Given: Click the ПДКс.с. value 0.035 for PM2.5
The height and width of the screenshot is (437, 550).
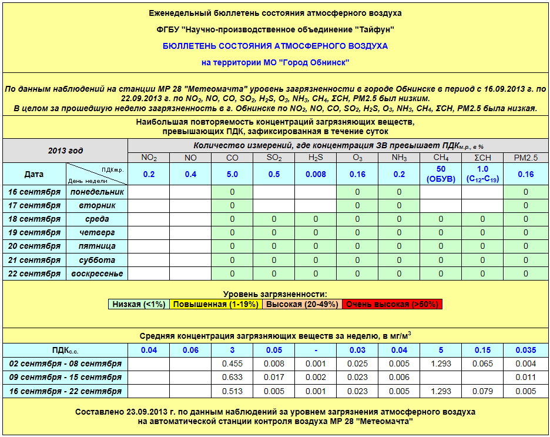Looking at the screenshot, I should (525, 350).
